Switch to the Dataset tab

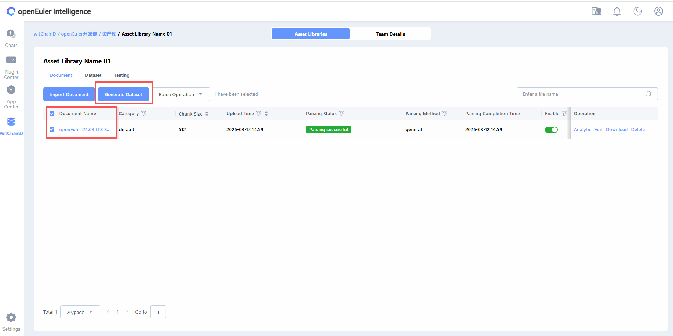click(x=93, y=75)
